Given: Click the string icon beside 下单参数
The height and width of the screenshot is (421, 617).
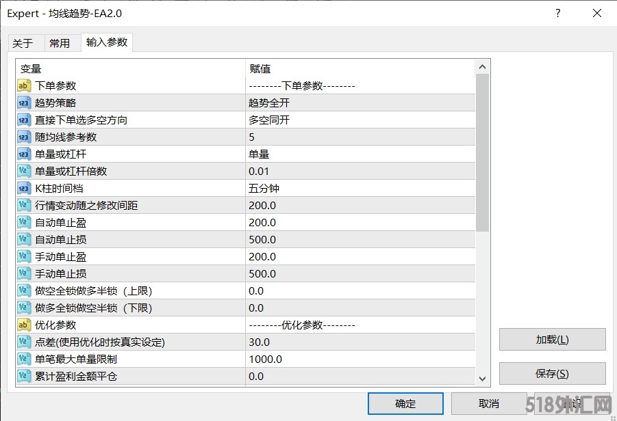Looking at the screenshot, I should tap(24, 85).
